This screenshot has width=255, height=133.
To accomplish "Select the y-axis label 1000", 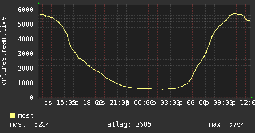I will [x=26, y=83].
